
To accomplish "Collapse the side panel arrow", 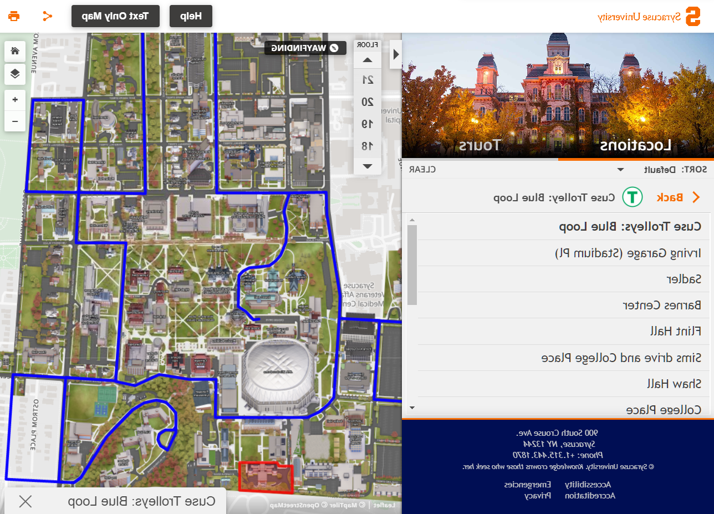I will coord(396,54).
